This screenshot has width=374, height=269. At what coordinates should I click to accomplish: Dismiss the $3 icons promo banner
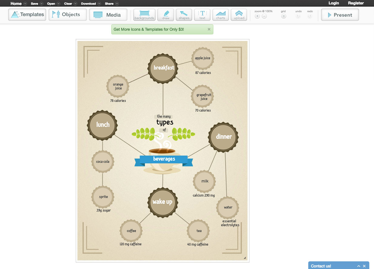pyautogui.click(x=209, y=29)
